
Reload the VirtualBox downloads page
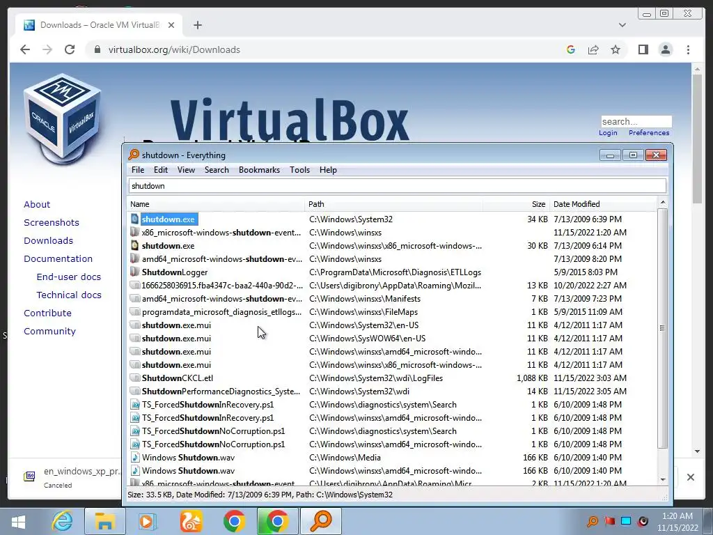click(x=70, y=49)
